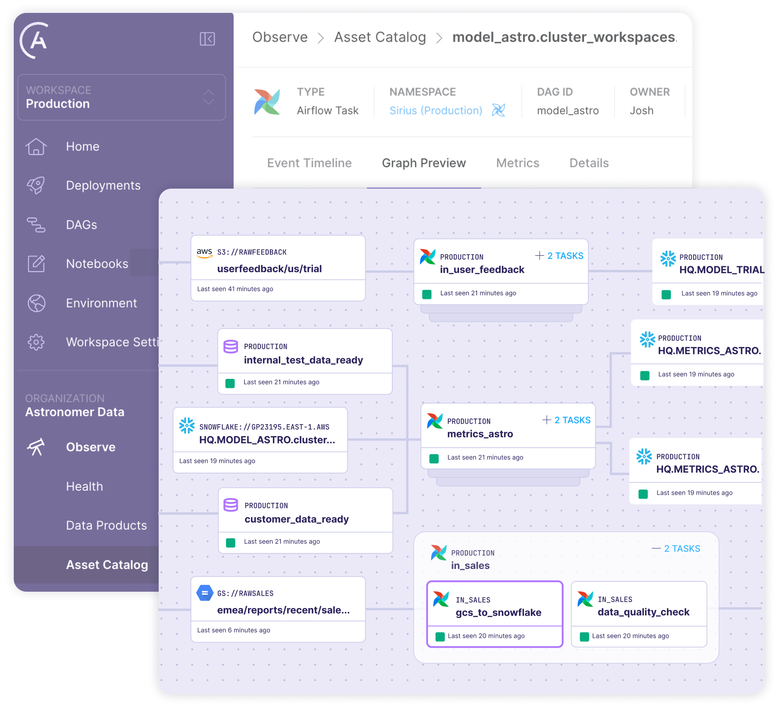777x707 pixels.
Task: Expand the 2 tasks in metrics_astro
Action: coord(566,420)
